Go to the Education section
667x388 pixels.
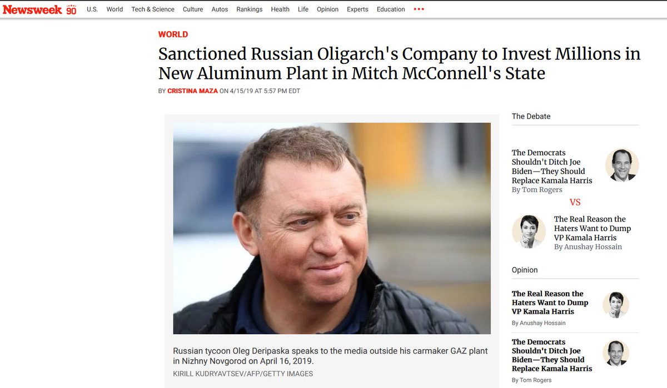coord(391,9)
